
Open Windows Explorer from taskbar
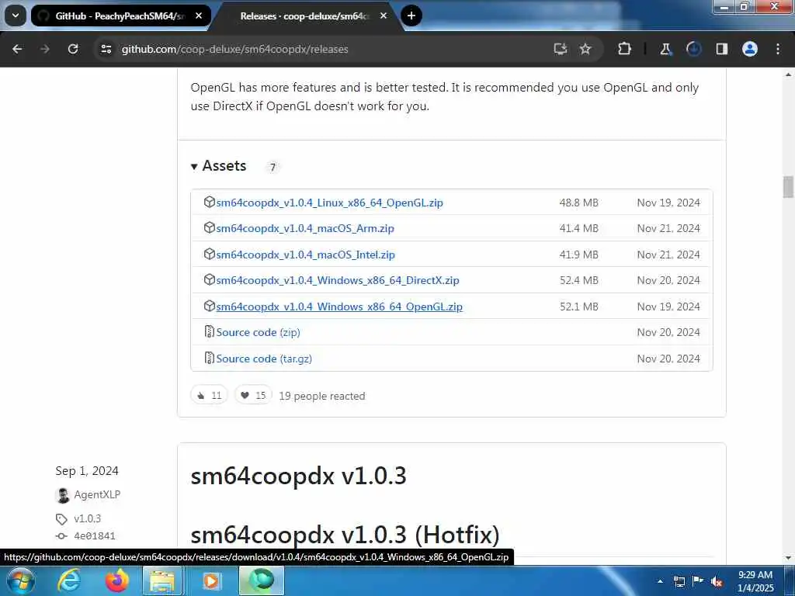click(x=161, y=580)
